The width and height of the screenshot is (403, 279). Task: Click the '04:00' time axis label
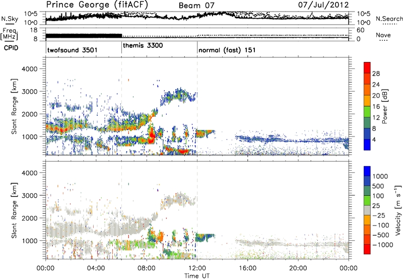click(96, 268)
